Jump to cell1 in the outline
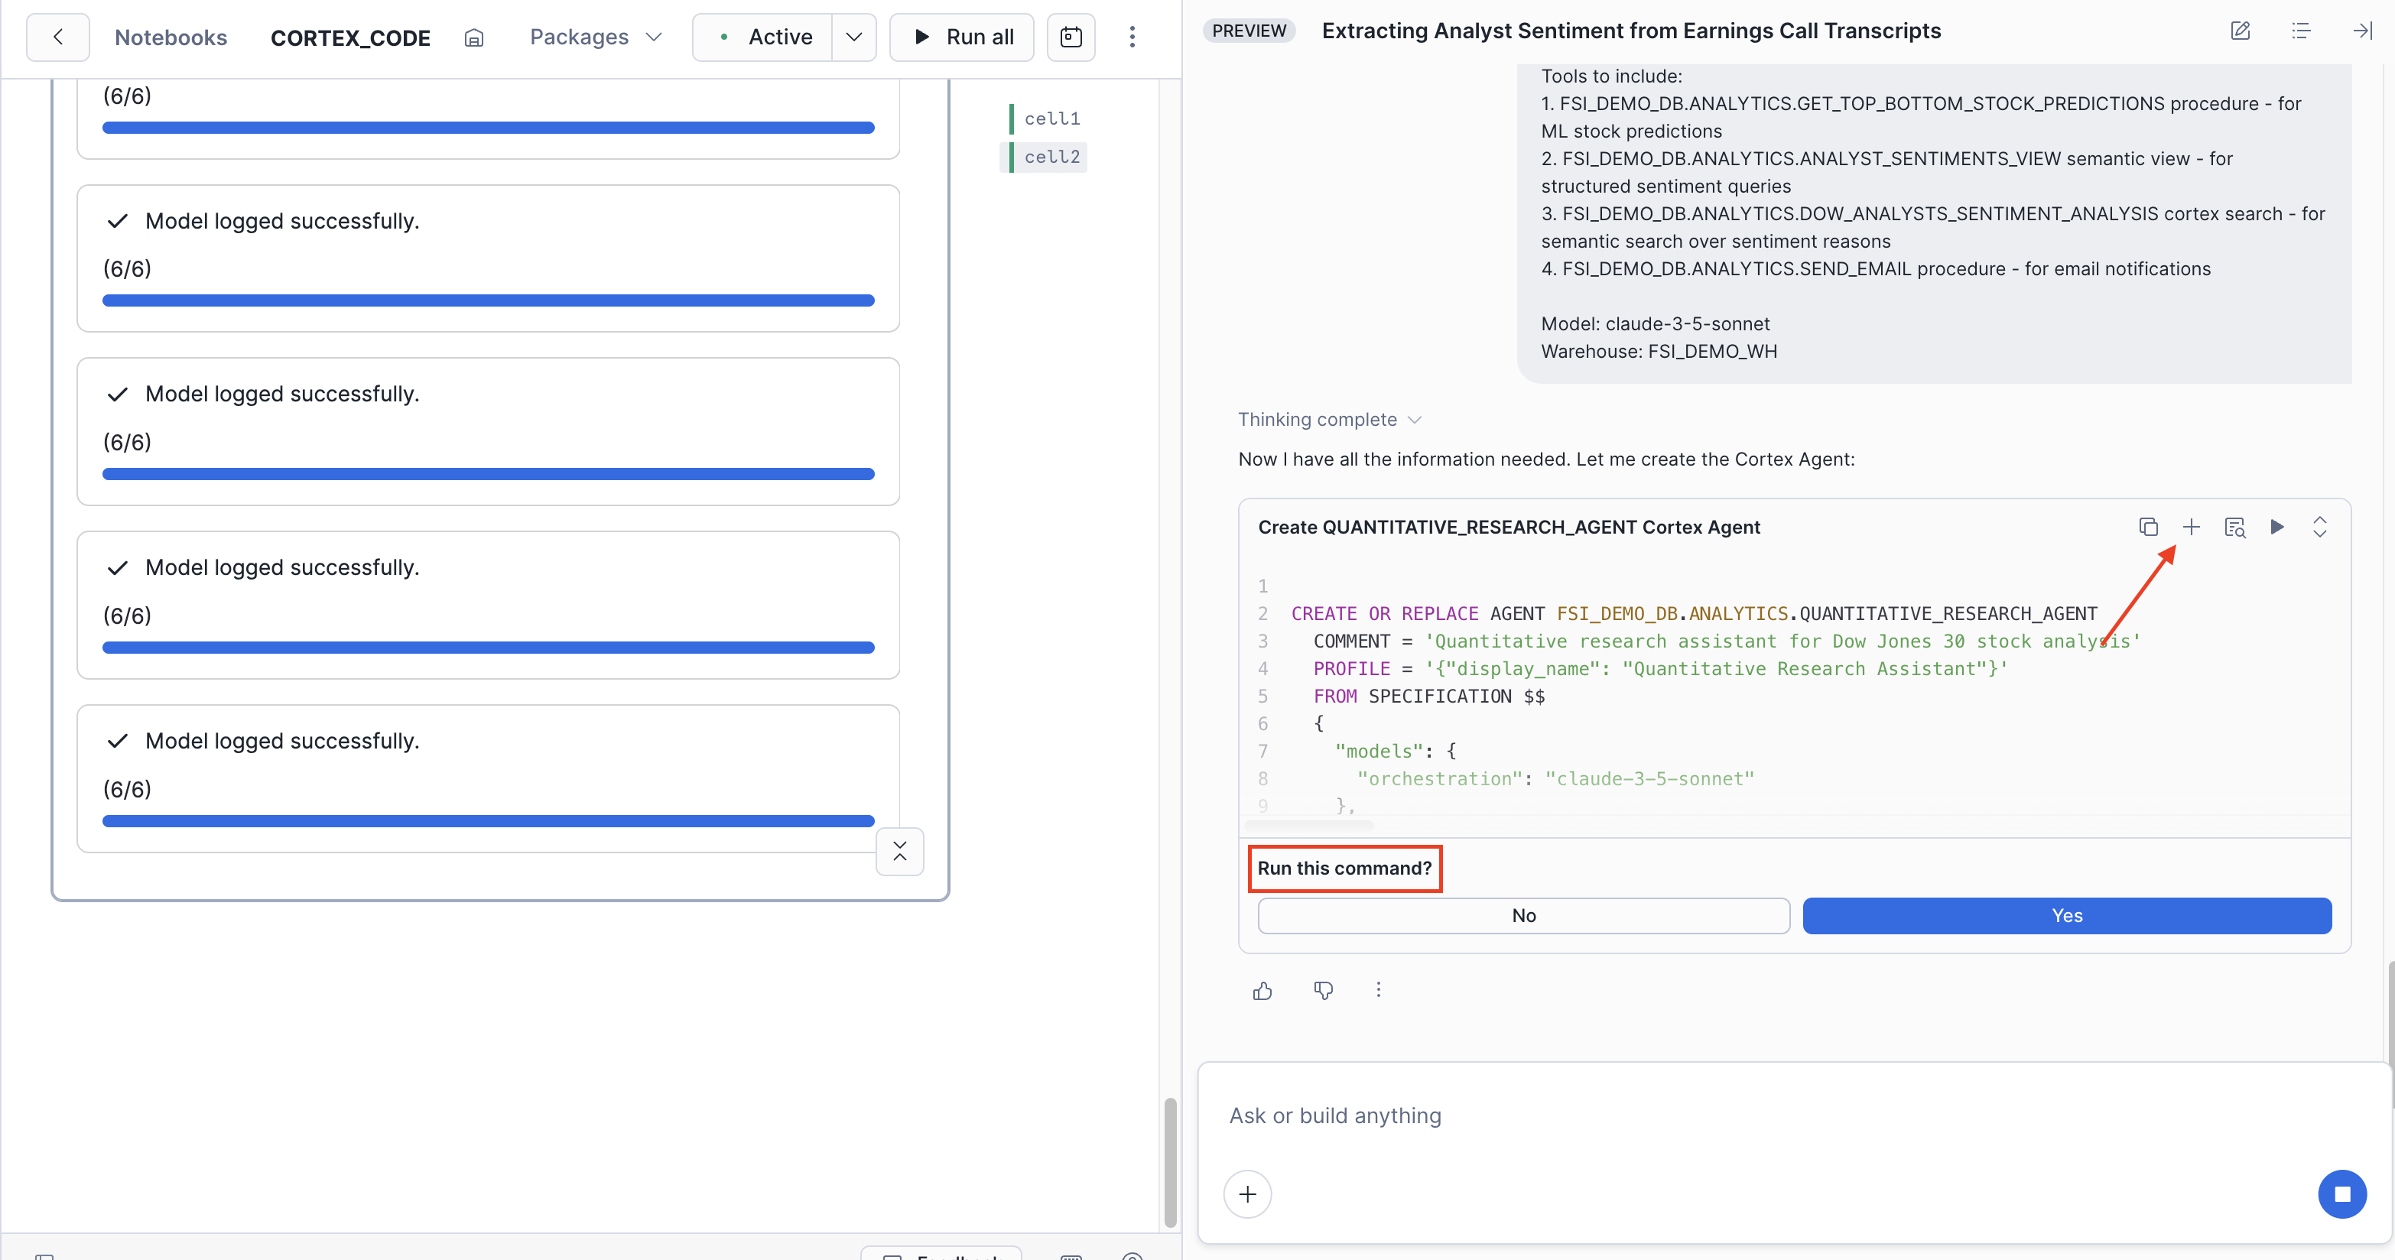The image size is (2395, 1260). (x=1051, y=118)
